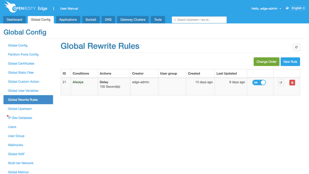Click the refresh icon beside Global Rewrite Rules

(296, 47)
